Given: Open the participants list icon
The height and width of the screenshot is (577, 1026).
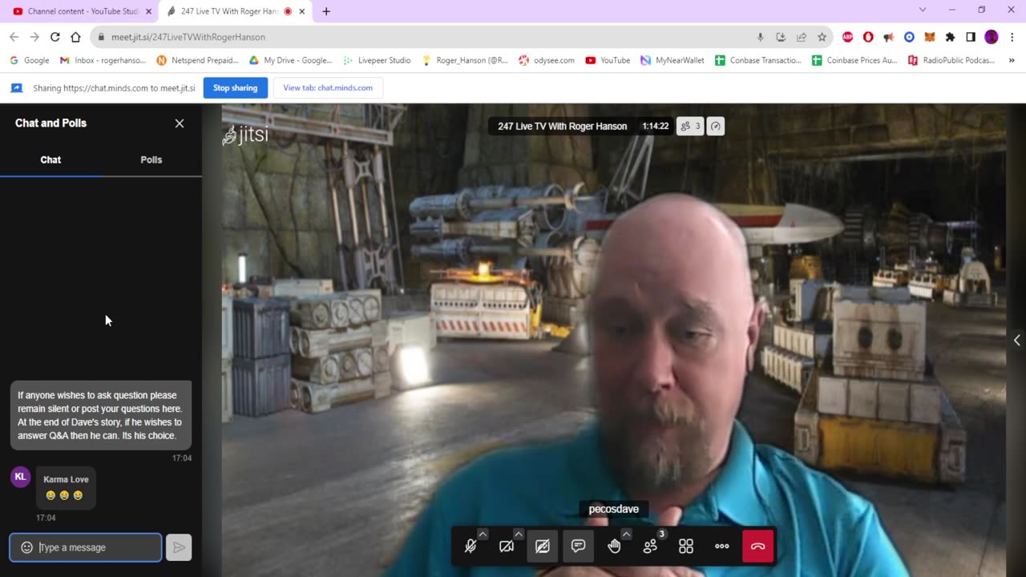Looking at the screenshot, I should [650, 547].
